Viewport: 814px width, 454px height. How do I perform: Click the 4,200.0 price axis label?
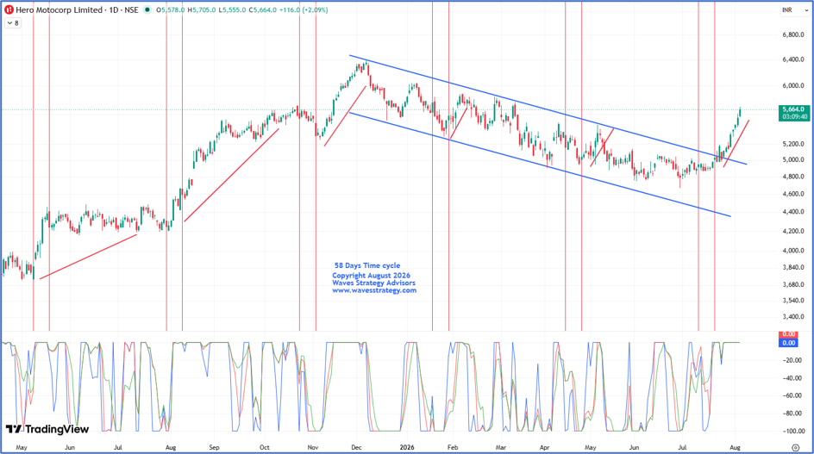tap(794, 231)
